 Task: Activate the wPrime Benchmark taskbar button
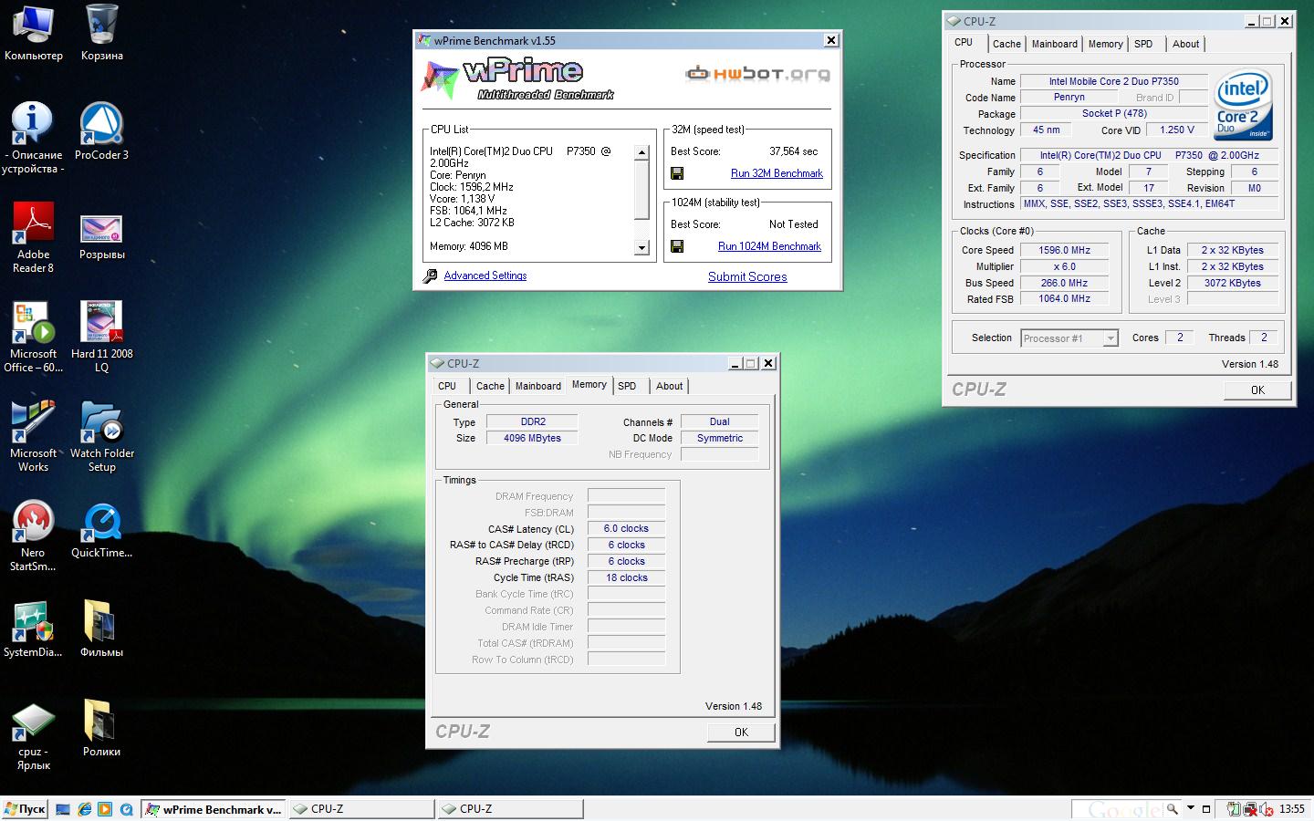tap(214, 809)
